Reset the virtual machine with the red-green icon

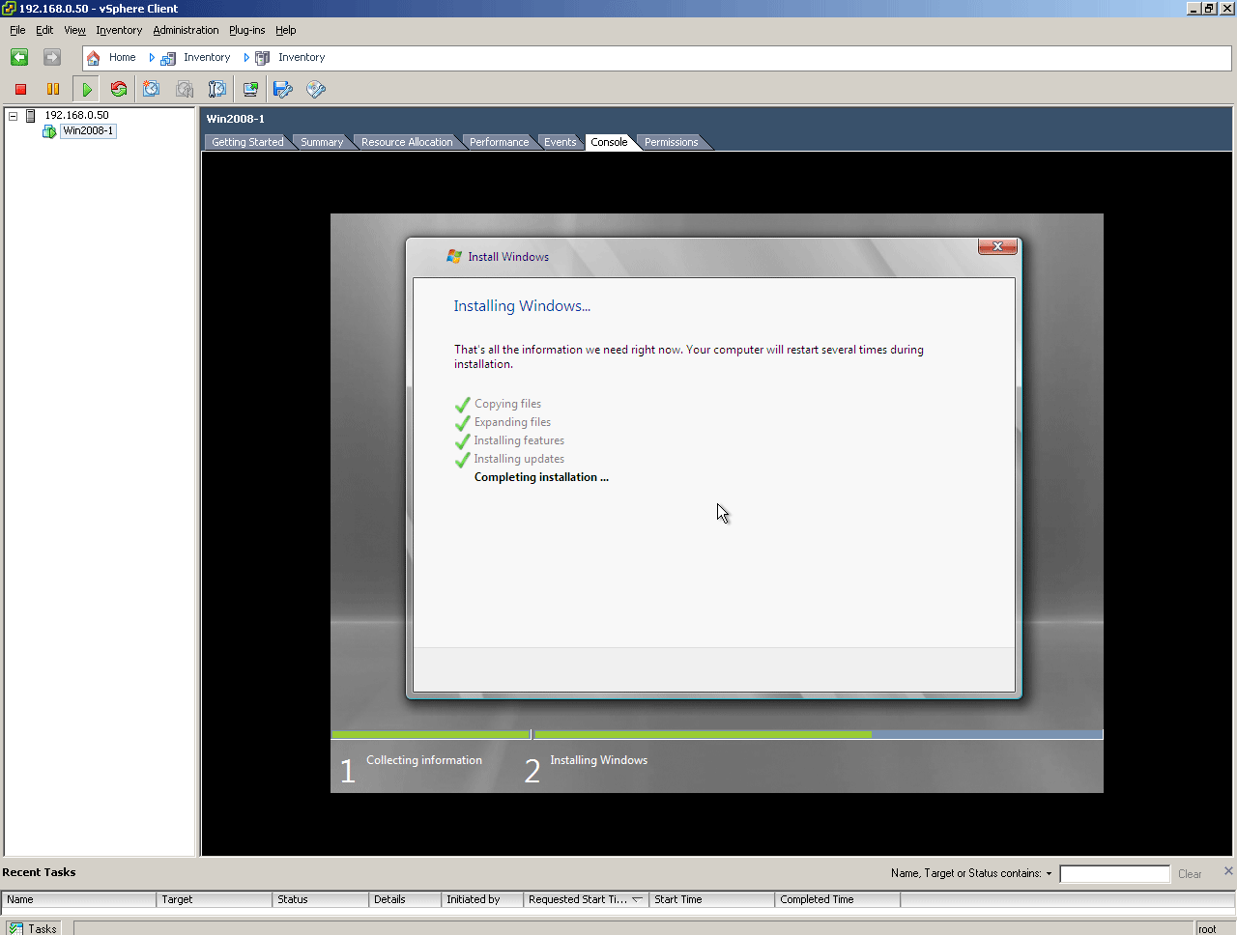coord(119,90)
